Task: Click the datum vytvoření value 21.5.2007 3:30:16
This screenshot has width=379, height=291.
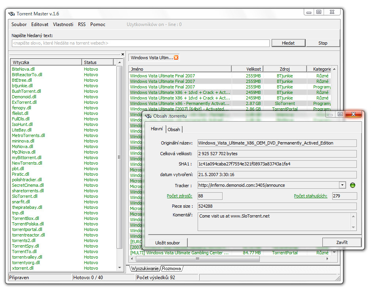Action: click(x=277, y=175)
